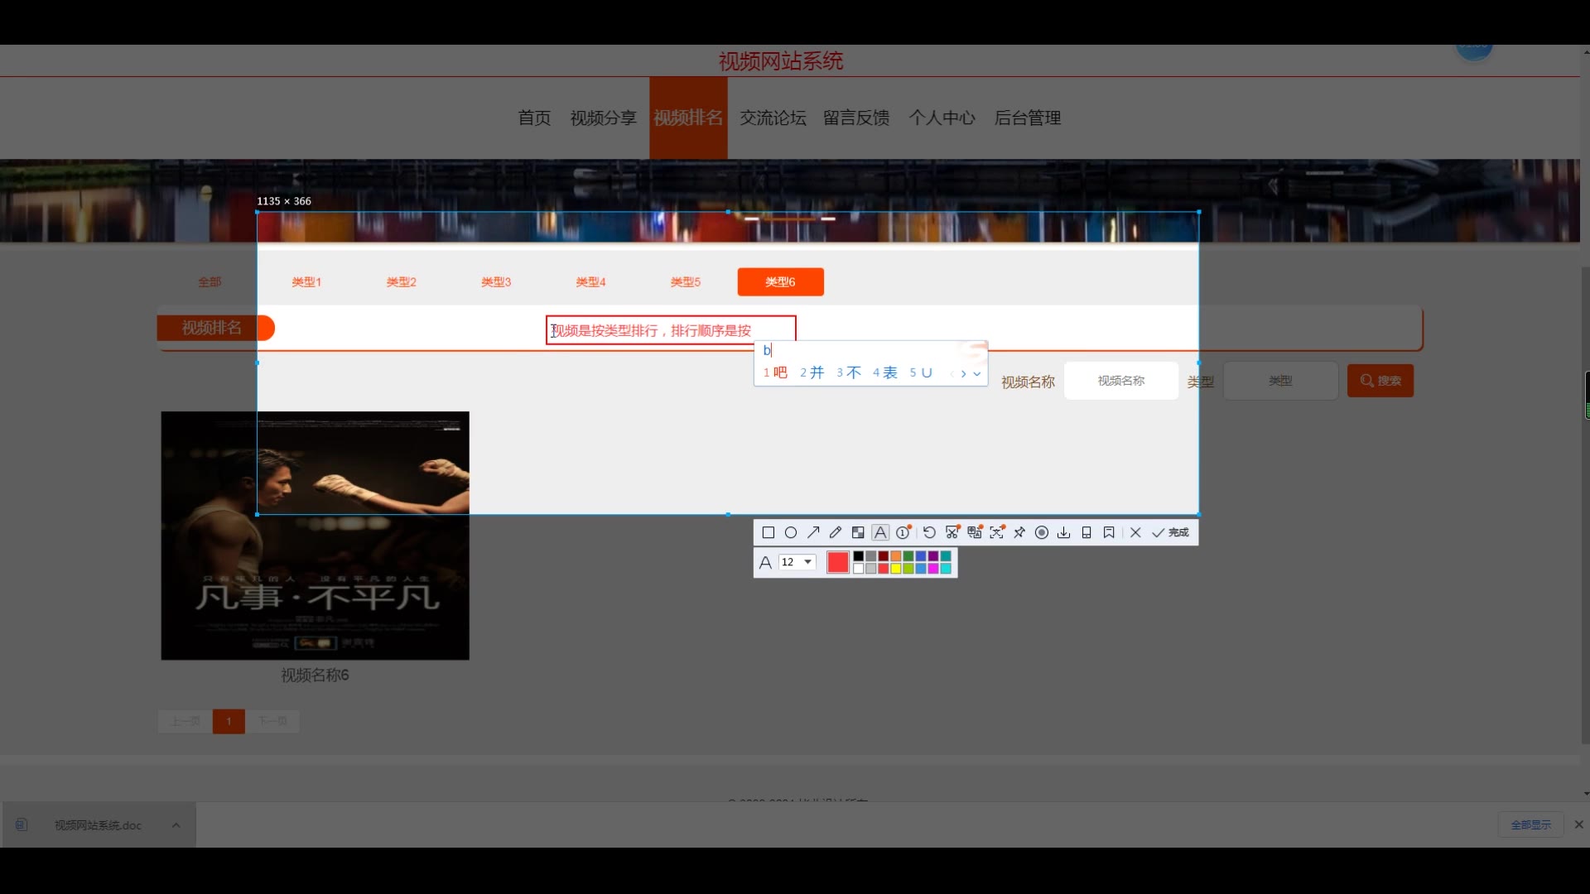This screenshot has height=894, width=1590.
Task: Open the scissors long-screenshot tool
Action: tap(952, 532)
